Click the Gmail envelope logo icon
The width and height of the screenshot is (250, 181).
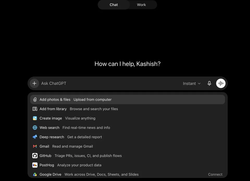35,146
